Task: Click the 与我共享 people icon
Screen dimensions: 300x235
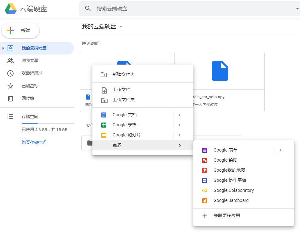Action: [x=10, y=61]
